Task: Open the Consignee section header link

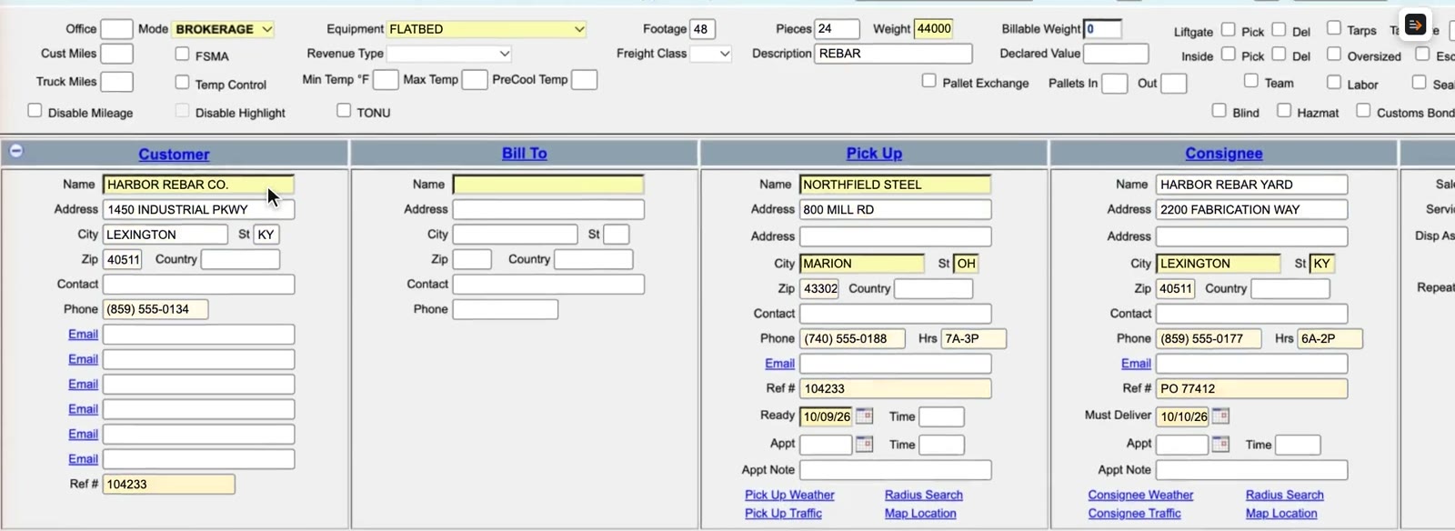Action: (1223, 154)
